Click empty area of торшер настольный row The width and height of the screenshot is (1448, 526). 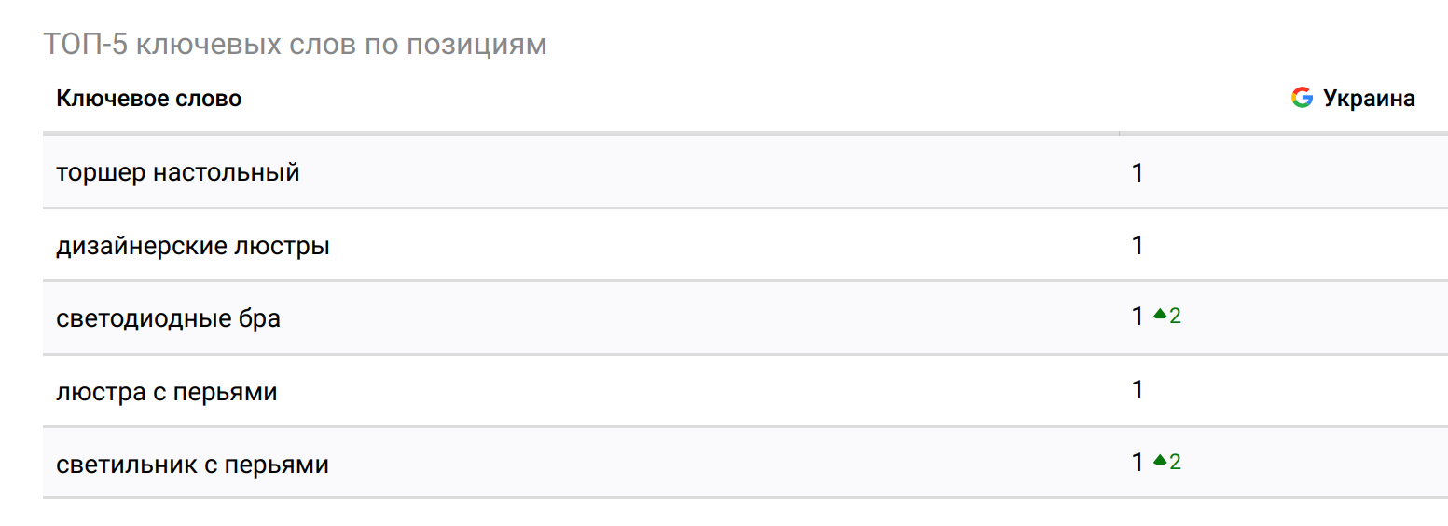709,172
